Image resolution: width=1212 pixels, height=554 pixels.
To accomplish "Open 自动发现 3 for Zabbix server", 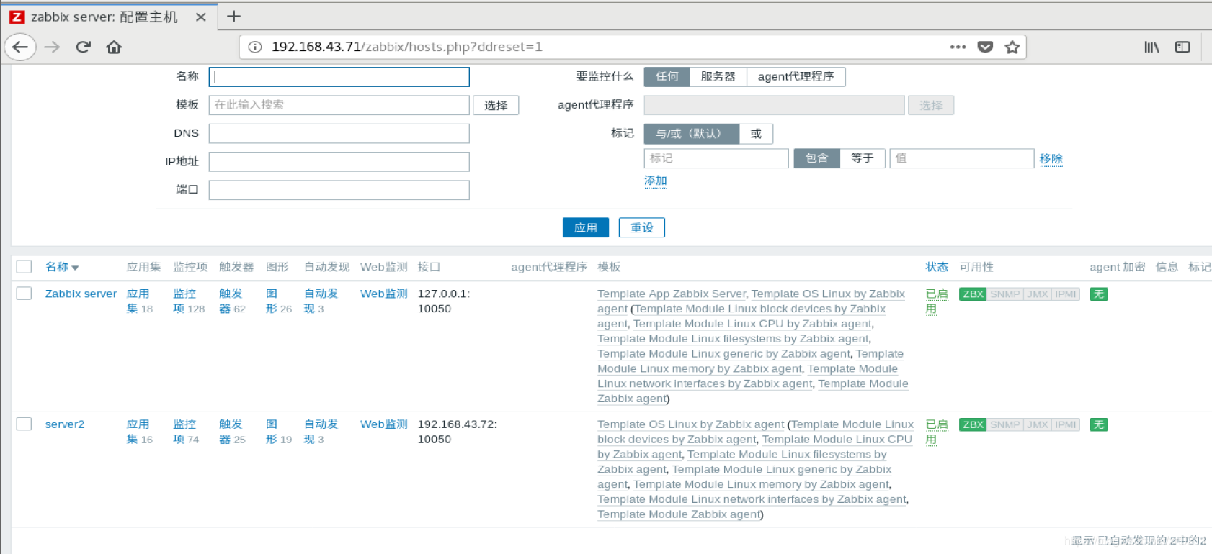I will pos(320,301).
